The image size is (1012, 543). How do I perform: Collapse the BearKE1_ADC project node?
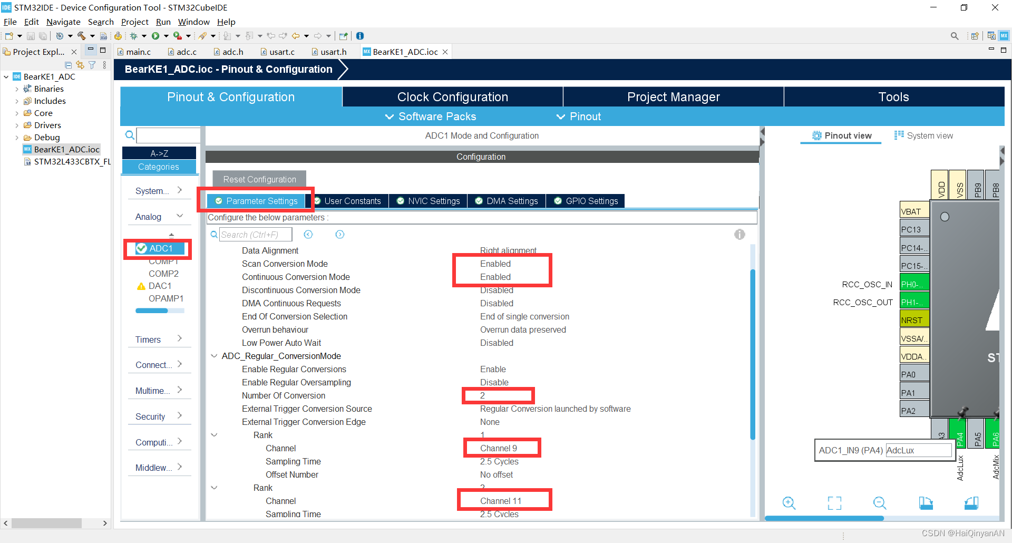point(6,77)
